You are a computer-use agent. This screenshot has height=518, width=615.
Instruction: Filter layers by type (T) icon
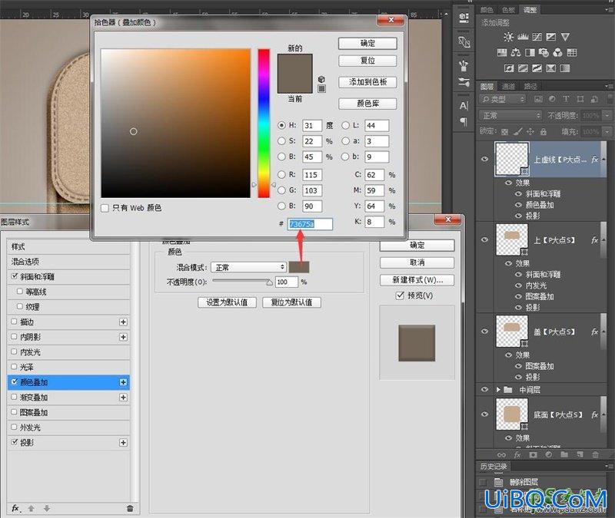point(566,100)
